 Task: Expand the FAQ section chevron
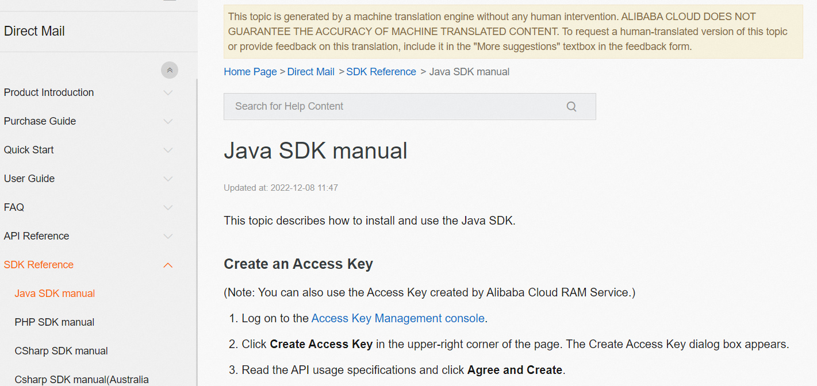point(168,207)
